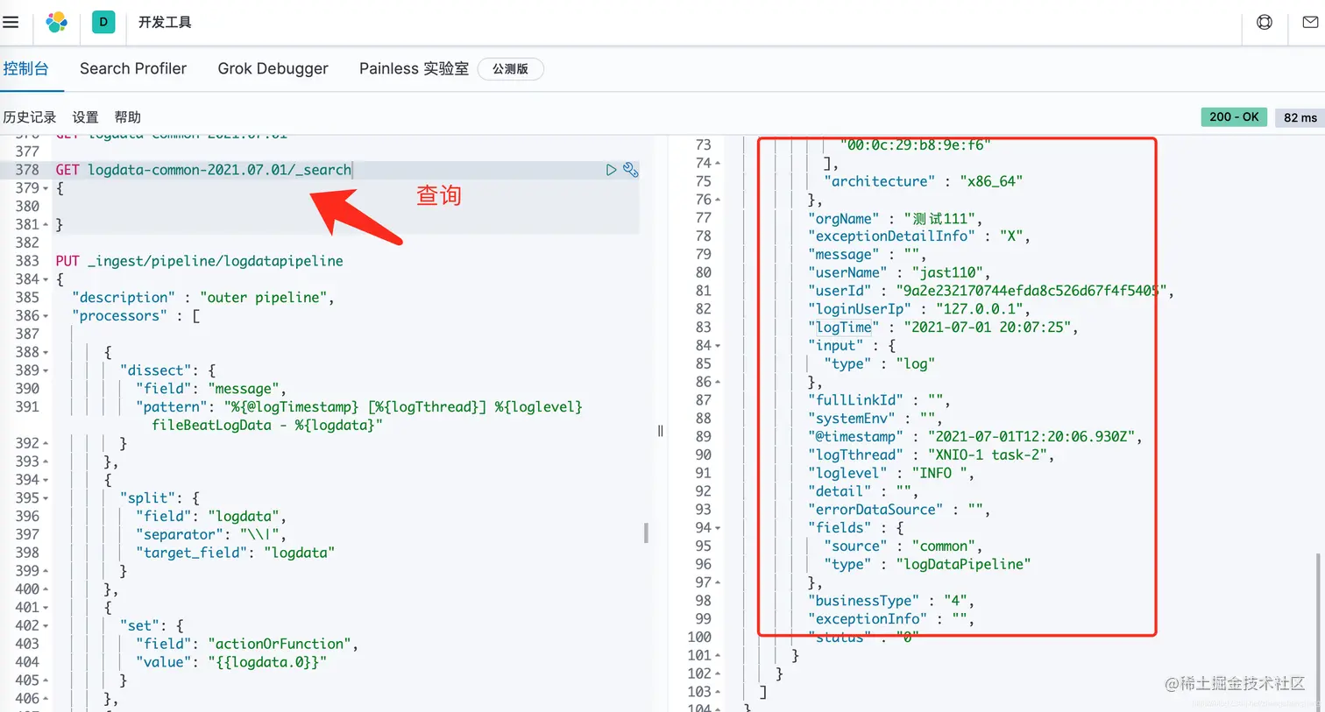This screenshot has width=1325, height=712.
Task: Click the "architecture" : "x86_64" output line
Action: (923, 181)
